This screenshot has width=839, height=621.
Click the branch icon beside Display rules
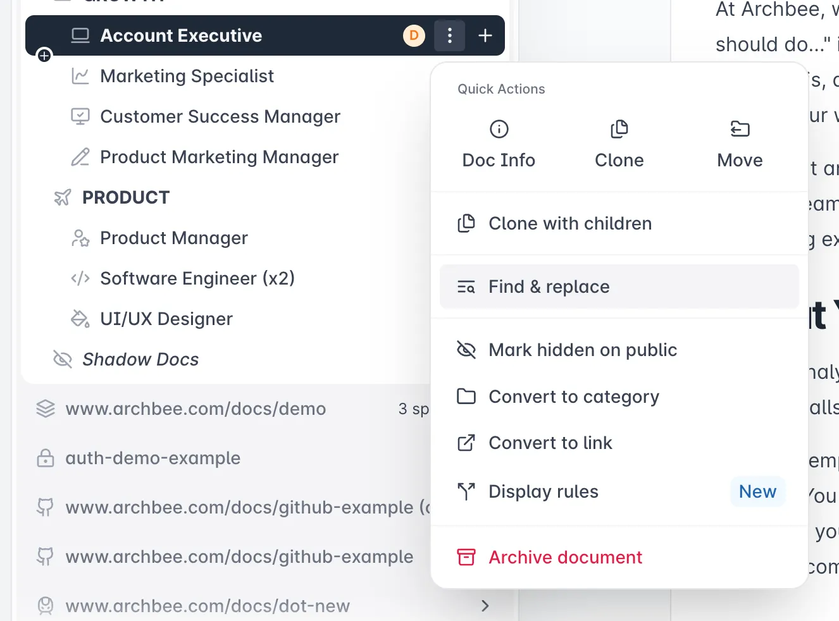(x=466, y=491)
